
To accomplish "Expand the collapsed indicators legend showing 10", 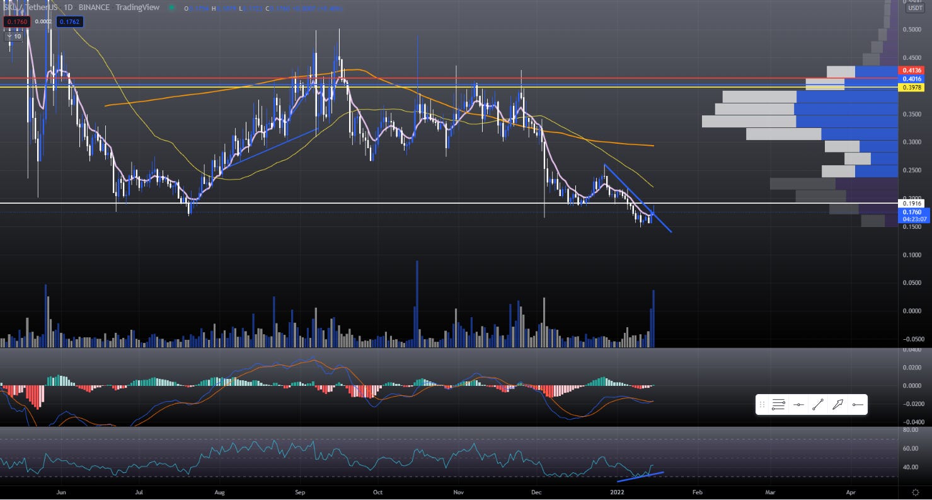I will point(14,37).
